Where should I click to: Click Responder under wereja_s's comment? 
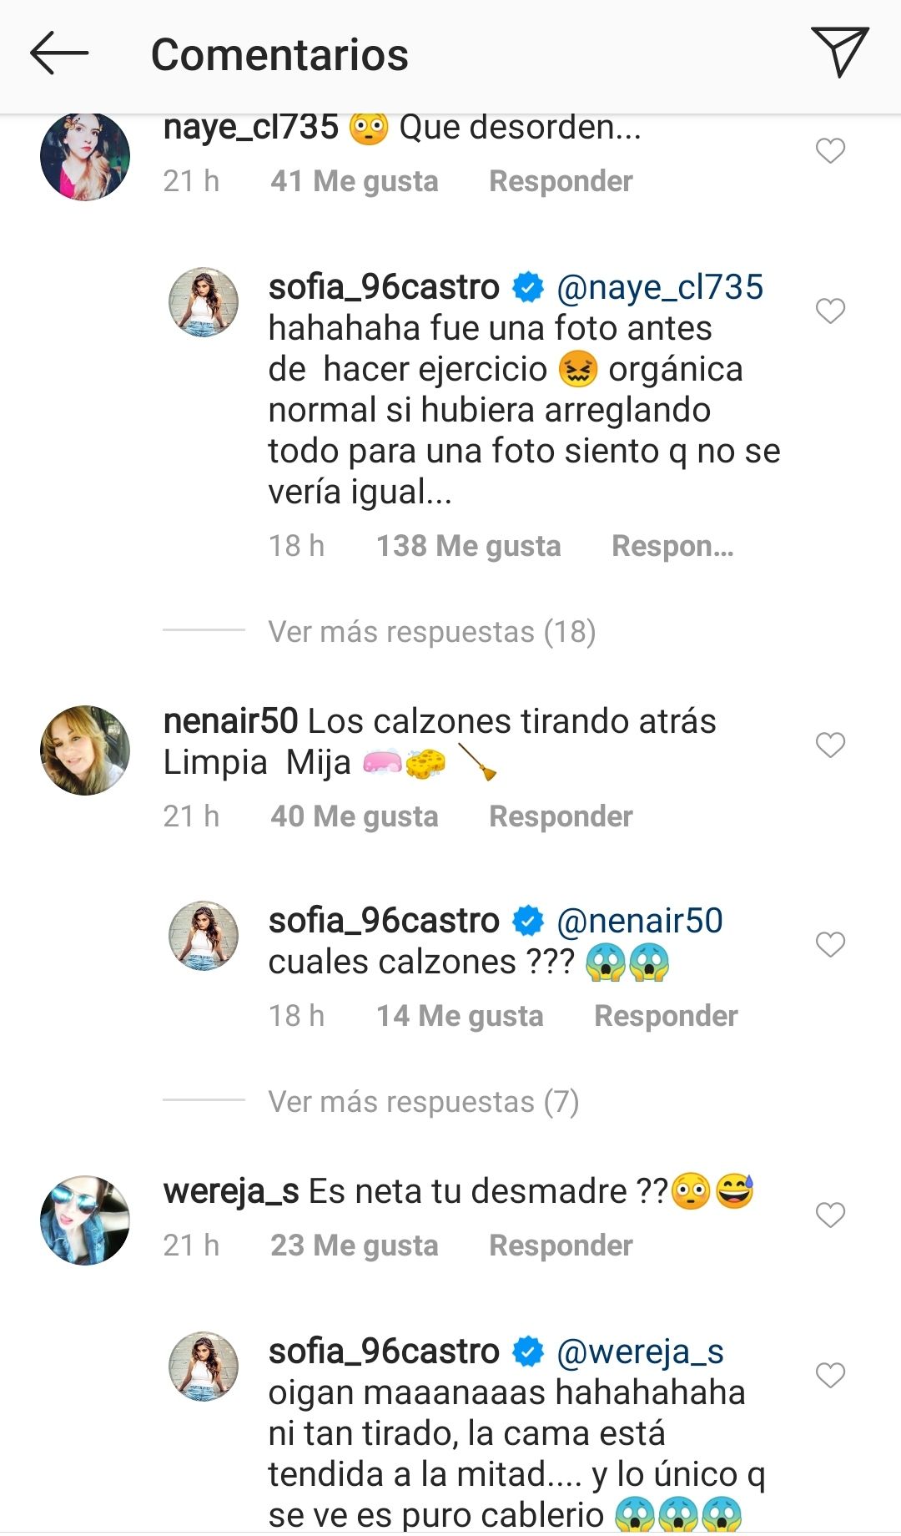click(561, 1245)
